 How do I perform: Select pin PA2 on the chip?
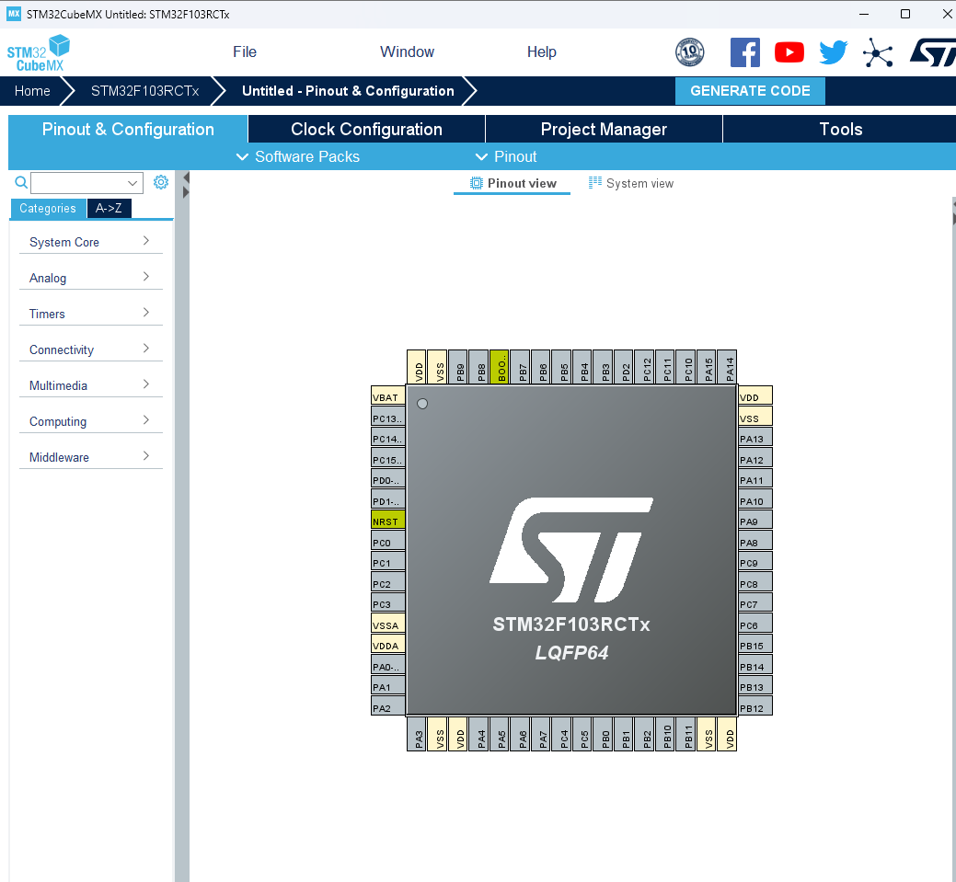(x=387, y=706)
